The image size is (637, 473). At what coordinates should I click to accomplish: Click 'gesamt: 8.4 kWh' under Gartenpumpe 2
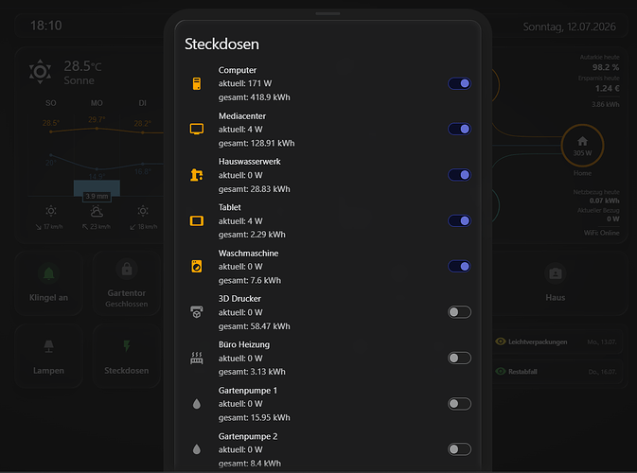[250, 464]
